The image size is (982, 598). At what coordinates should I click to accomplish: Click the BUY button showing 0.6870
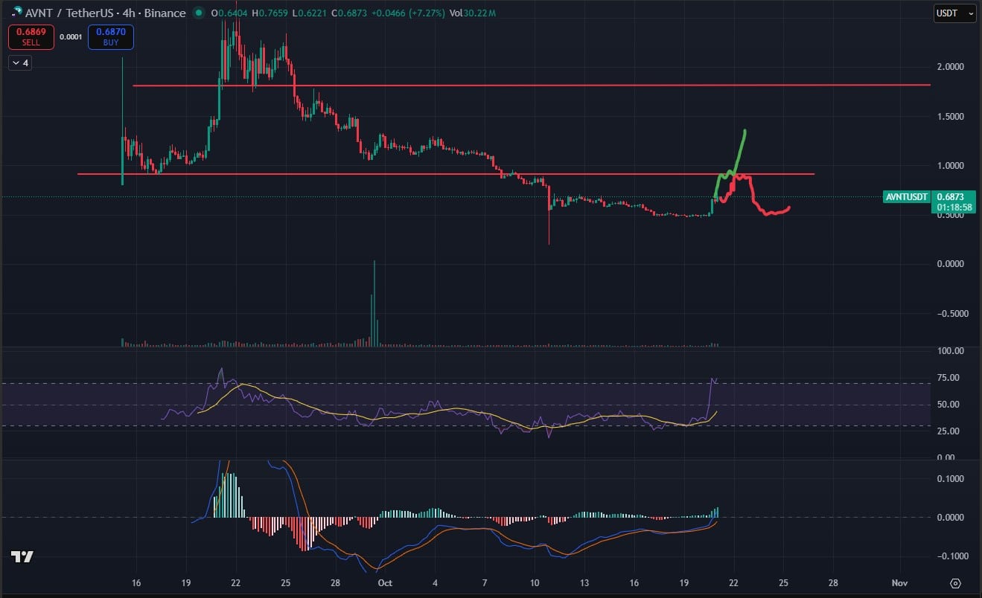(x=110, y=36)
